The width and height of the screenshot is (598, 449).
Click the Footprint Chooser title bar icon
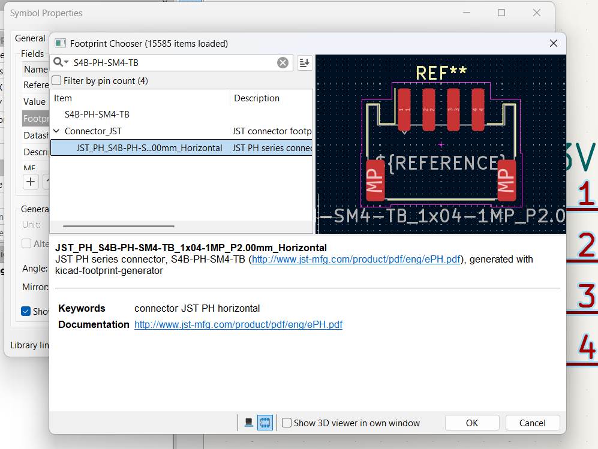click(59, 43)
